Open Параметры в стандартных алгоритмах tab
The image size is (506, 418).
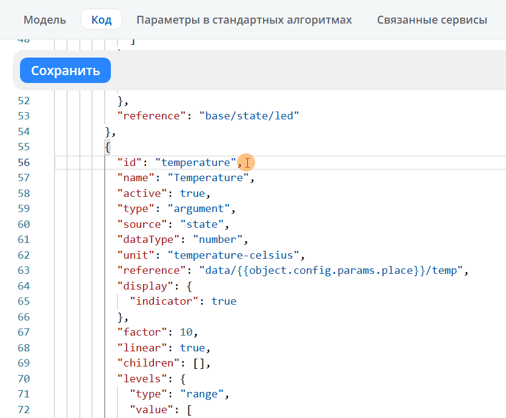click(x=244, y=19)
